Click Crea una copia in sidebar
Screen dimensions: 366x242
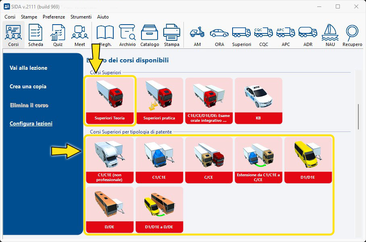(28, 87)
